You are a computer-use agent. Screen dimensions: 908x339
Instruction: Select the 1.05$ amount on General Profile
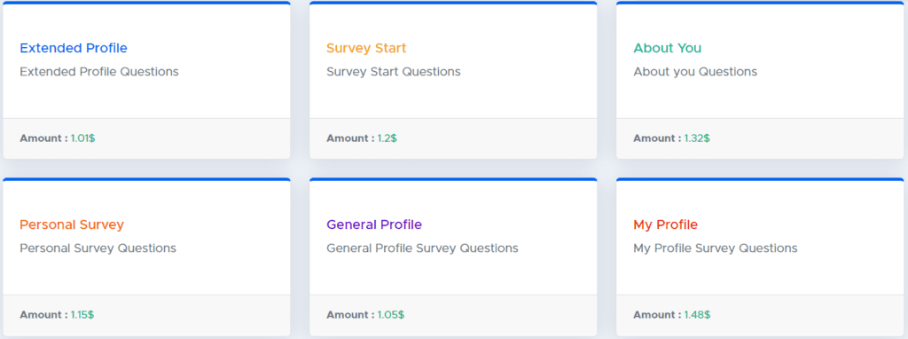click(391, 315)
